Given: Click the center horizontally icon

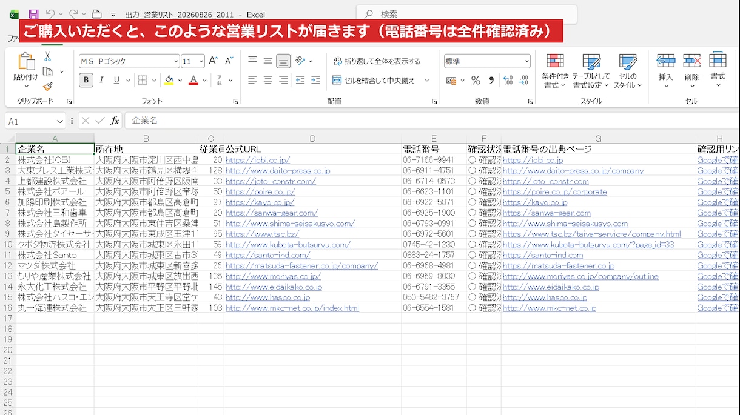Looking at the screenshot, I should pyautogui.click(x=267, y=80).
